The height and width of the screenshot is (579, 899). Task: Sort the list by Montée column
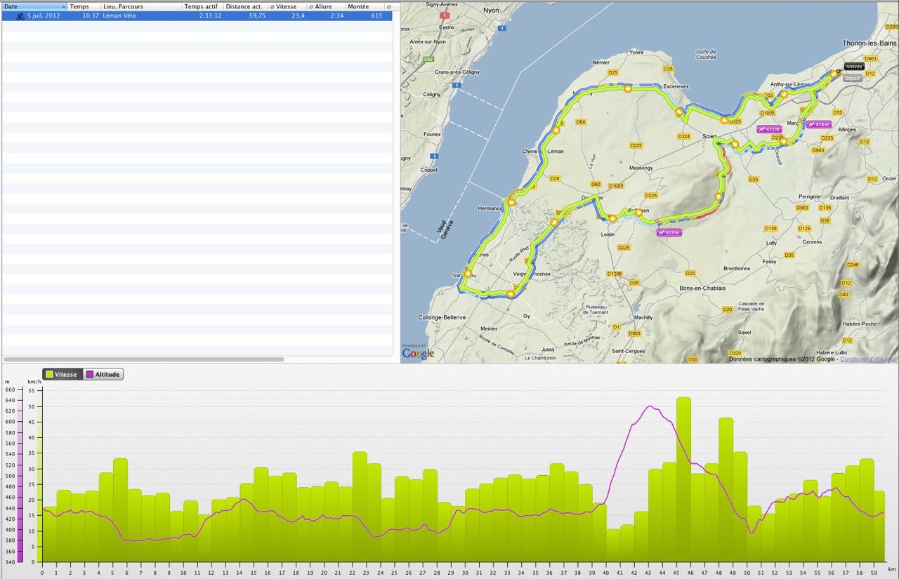pos(358,6)
